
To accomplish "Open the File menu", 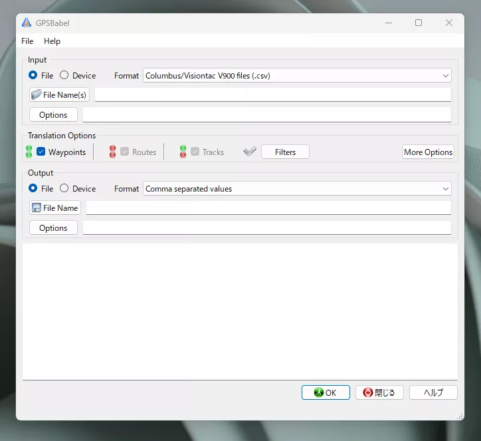I will [27, 41].
